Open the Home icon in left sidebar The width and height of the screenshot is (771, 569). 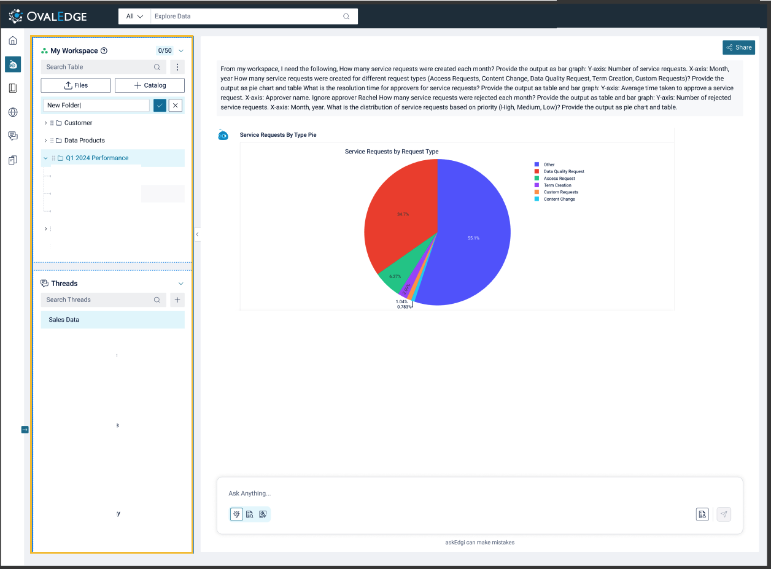(13, 41)
